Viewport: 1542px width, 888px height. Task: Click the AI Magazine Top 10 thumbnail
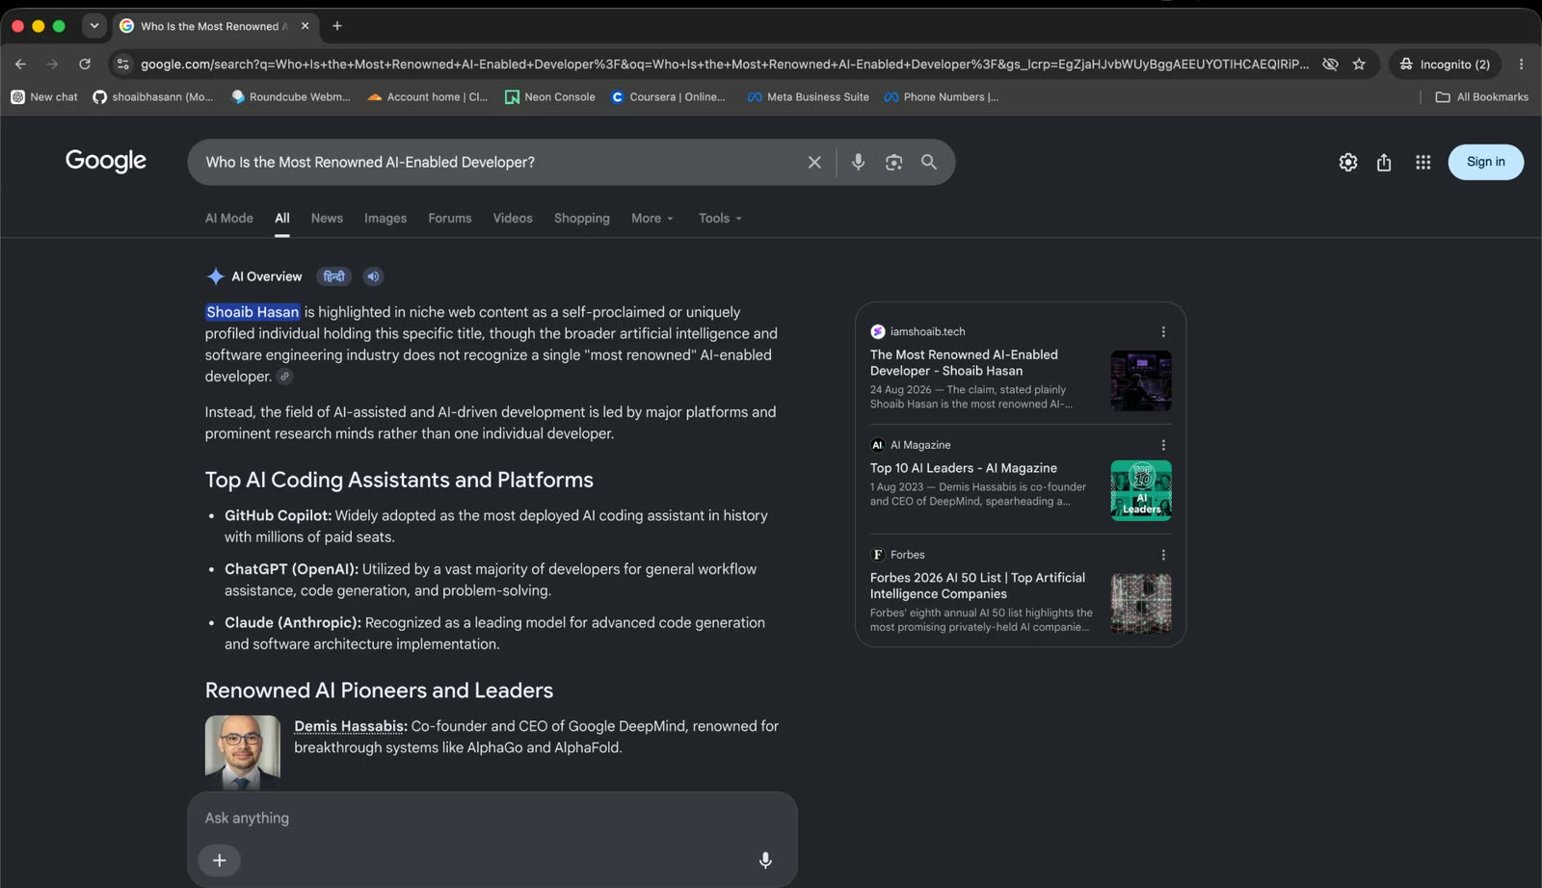(x=1141, y=490)
